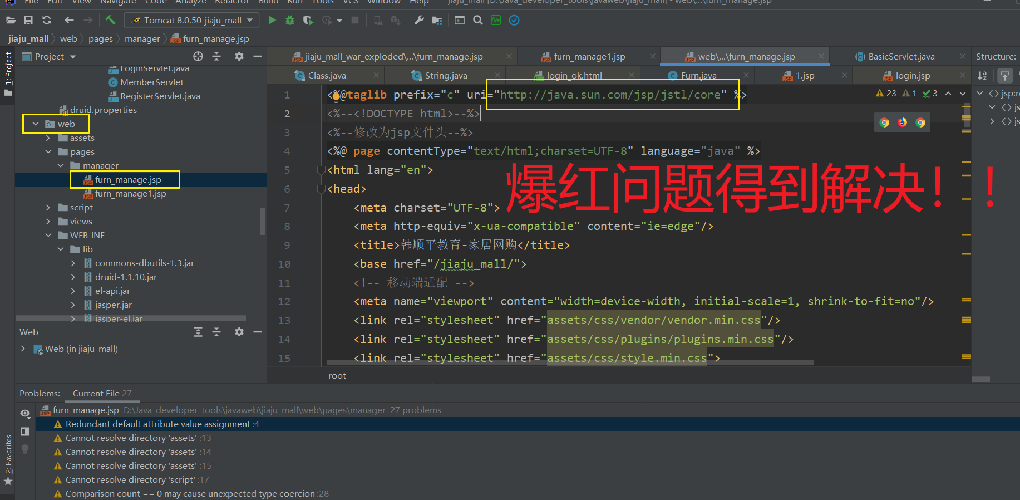This screenshot has height=500, width=1020.
Task: Open project settings with the wrench icon
Action: point(419,21)
